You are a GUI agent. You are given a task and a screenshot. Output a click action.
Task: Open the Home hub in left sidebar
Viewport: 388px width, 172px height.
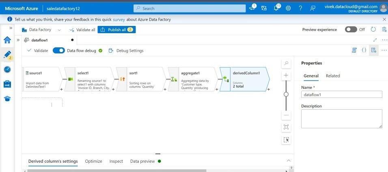(7, 40)
